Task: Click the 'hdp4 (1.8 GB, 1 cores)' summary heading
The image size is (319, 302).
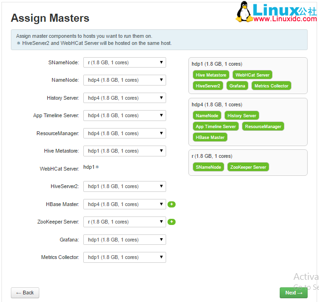Action: tap(217, 104)
